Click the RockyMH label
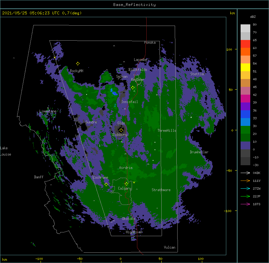The height and width of the screenshot is (263, 269). [76, 71]
